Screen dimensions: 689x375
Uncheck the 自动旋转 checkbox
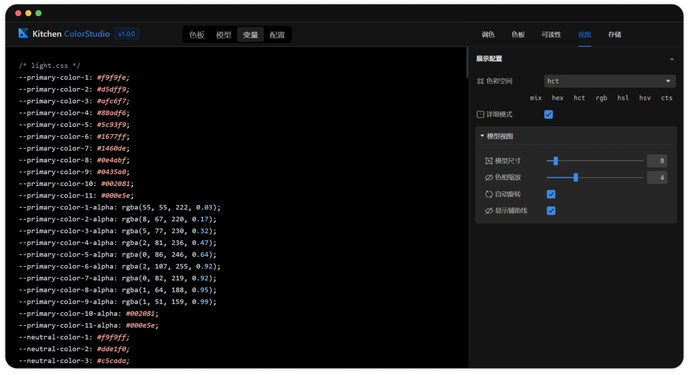[x=551, y=194]
